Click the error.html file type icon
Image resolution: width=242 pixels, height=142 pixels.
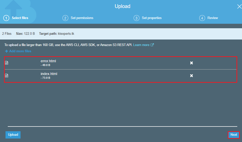(x=7, y=63)
